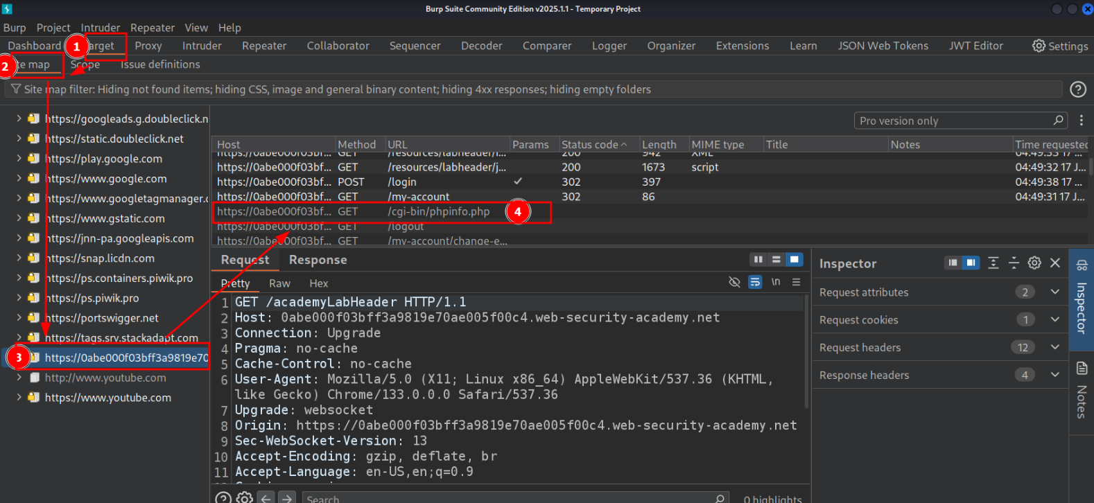The width and height of the screenshot is (1094, 503).
Task: Click Burp Suite logo in title bar
Action: point(7,9)
